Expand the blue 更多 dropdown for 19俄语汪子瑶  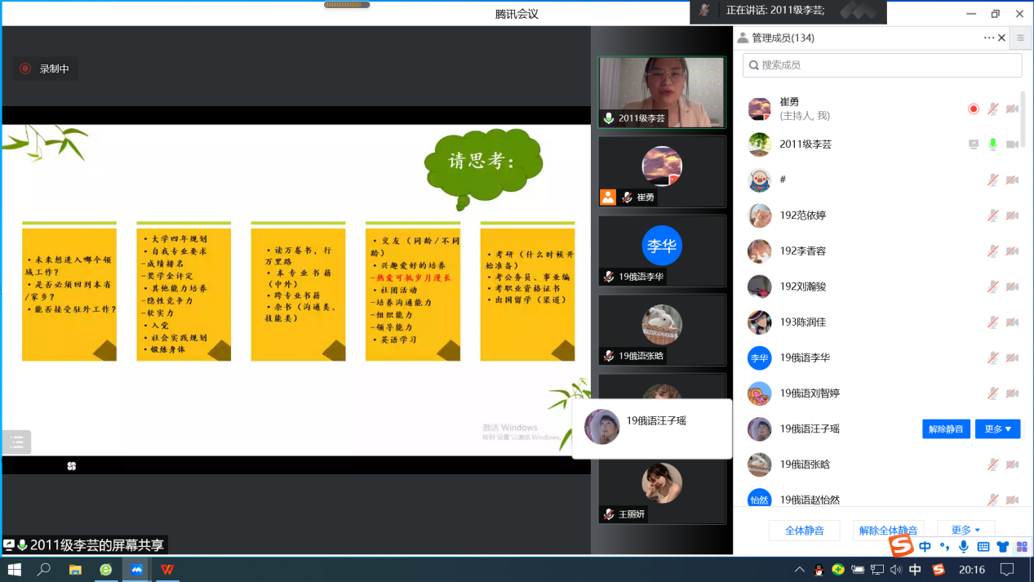pos(997,429)
